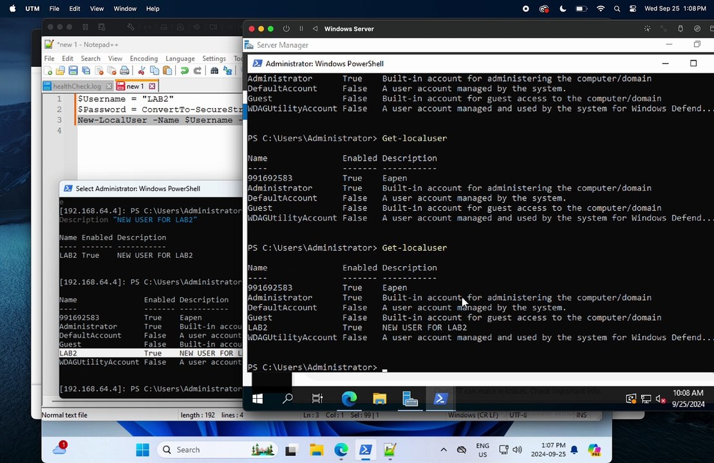The image size is (714, 463).
Task: Click the Print icon in Notepad++
Action: (124, 71)
